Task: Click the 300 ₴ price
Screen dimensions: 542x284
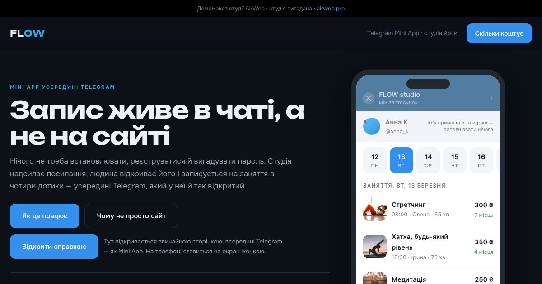Action: point(484,205)
